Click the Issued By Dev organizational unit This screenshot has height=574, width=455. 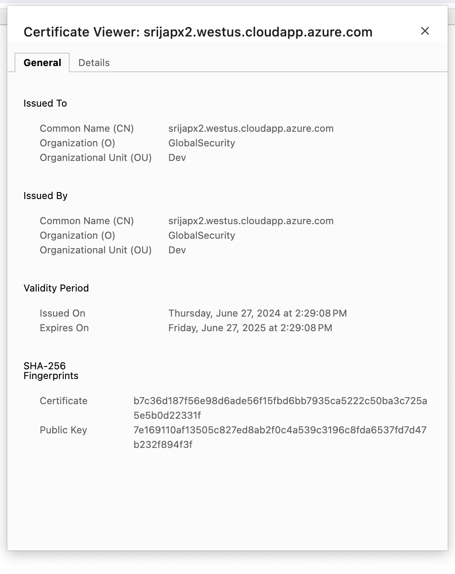click(177, 250)
